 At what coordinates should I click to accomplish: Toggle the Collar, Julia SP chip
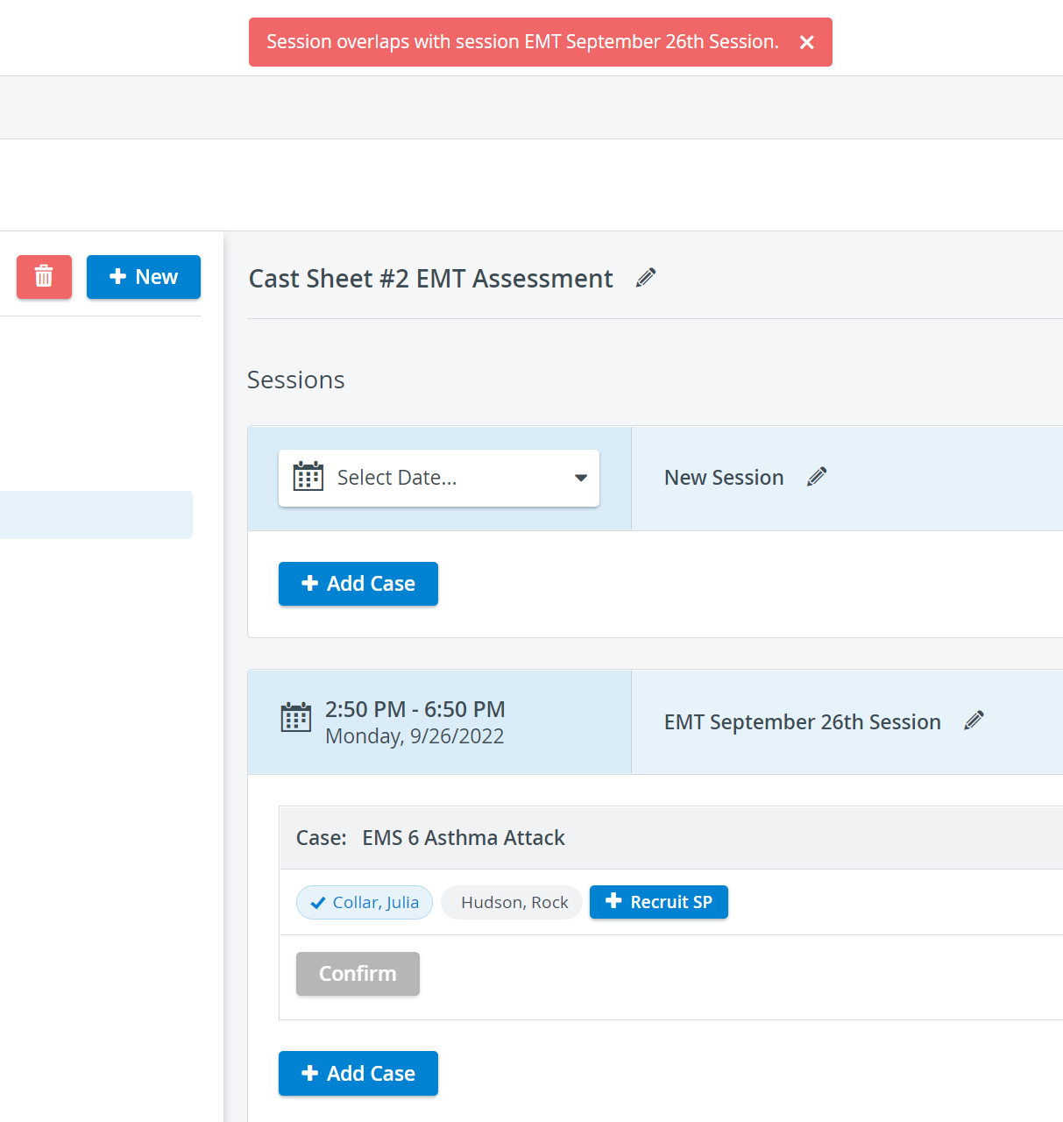tap(365, 902)
